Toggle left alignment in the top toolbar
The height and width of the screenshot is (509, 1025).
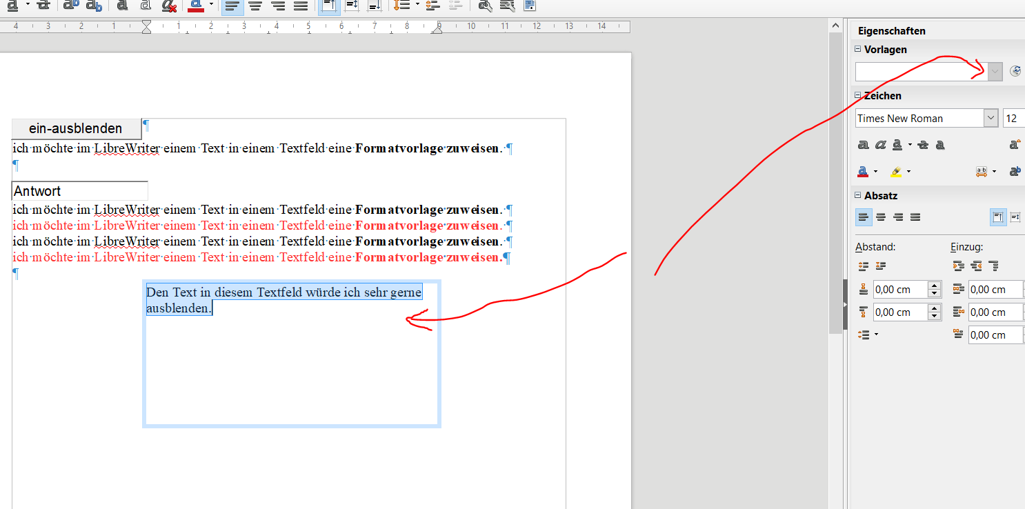click(232, 6)
